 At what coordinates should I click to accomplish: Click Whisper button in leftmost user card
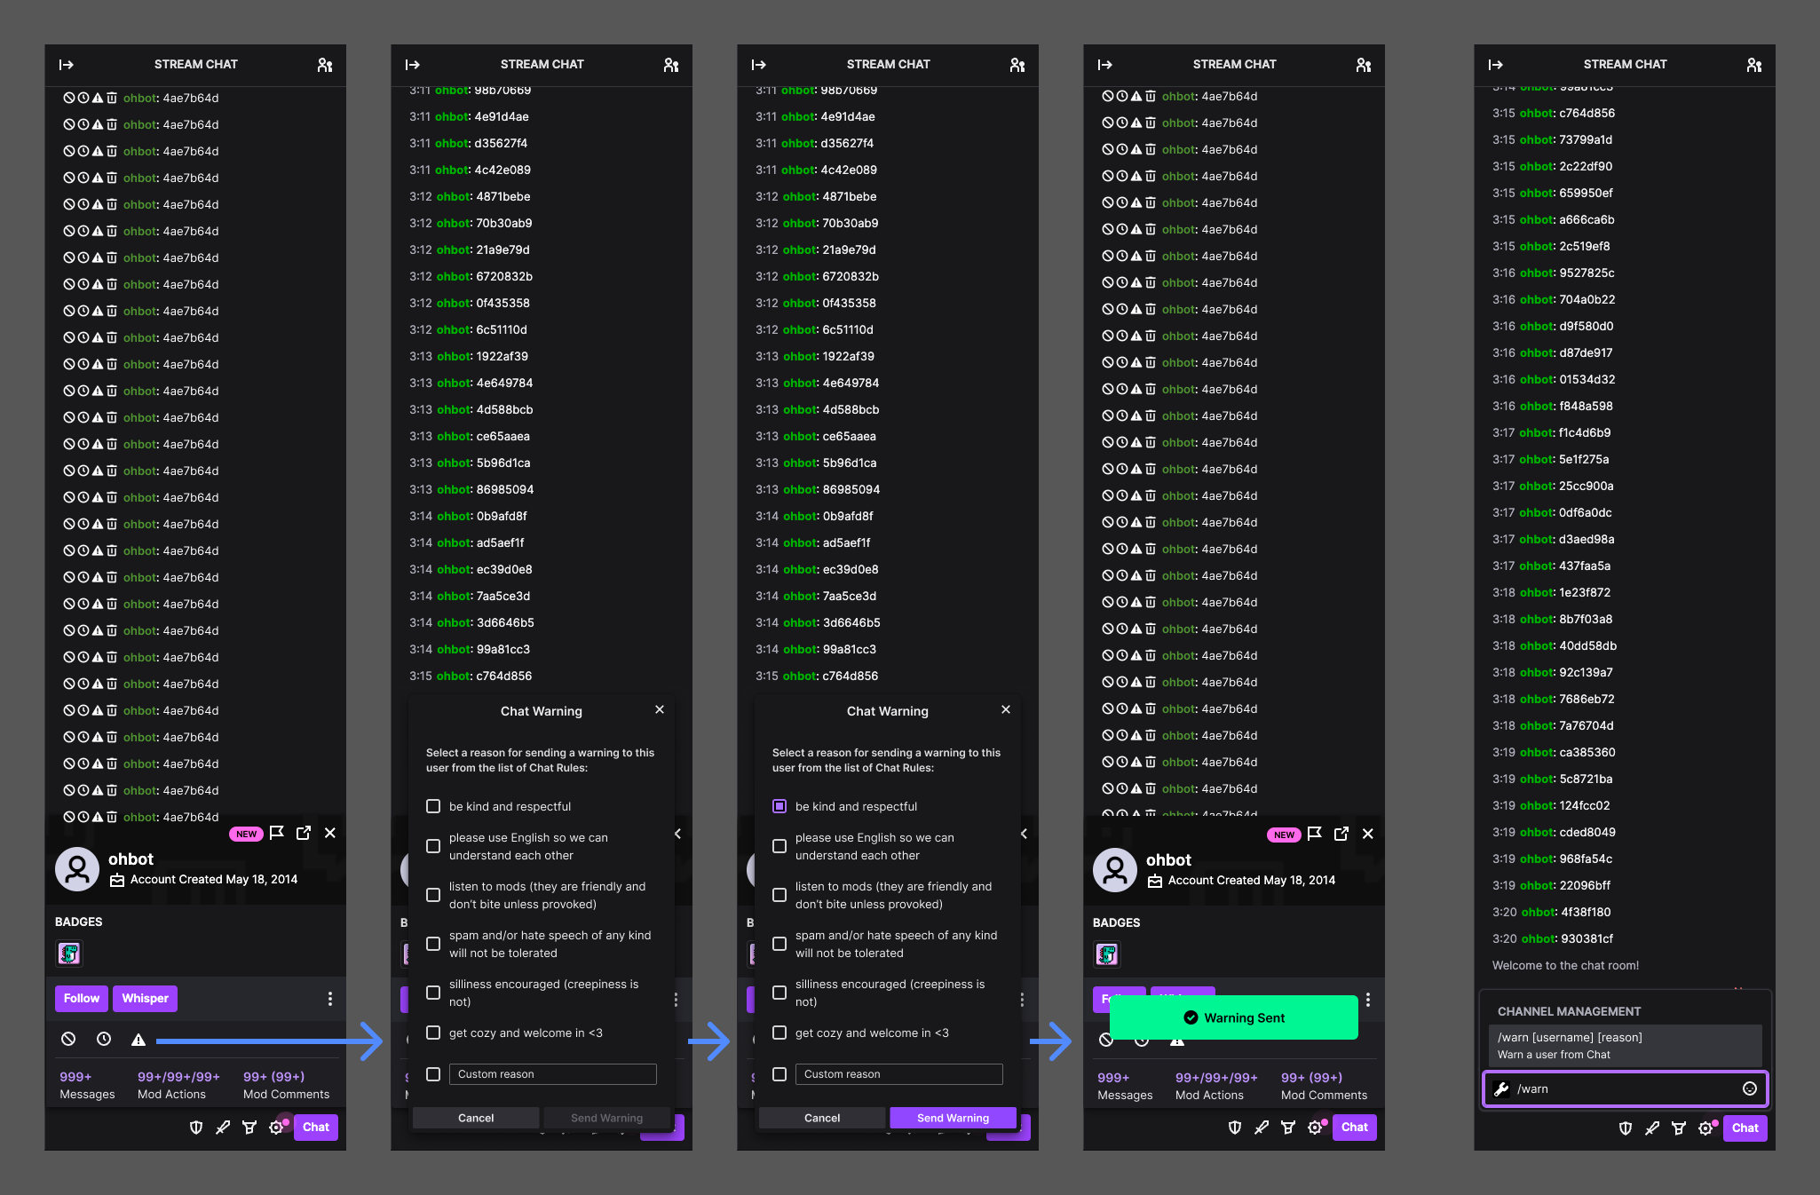[145, 999]
